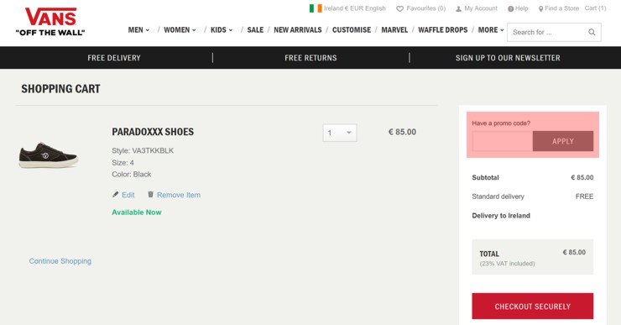Screen dimensions: 621x325
Task: Click the Find a Store pin icon
Action: 540,8
